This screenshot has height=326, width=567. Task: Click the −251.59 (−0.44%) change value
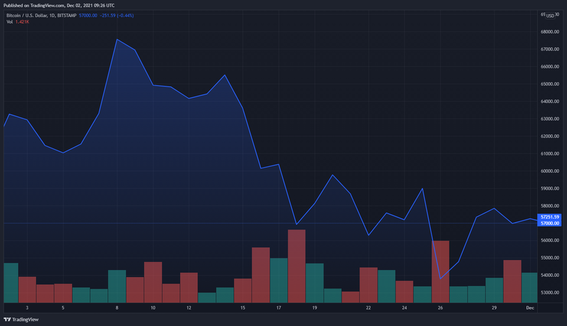(x=117, y=15)
